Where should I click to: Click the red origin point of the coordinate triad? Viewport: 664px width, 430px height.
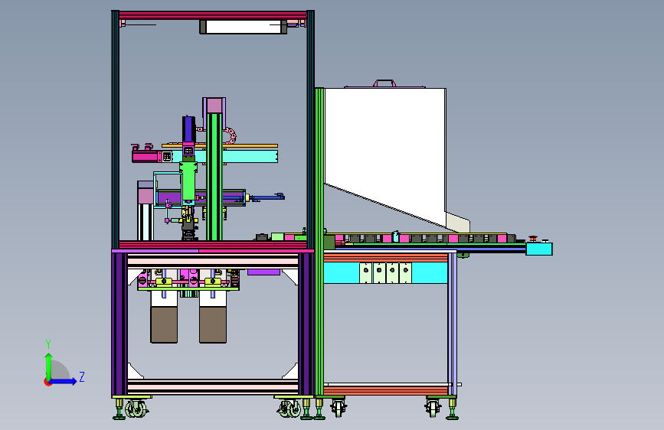(47, 382)
